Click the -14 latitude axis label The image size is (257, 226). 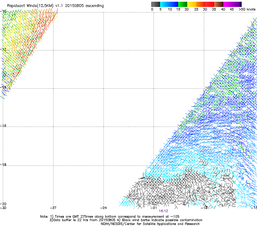click(3, 87)
